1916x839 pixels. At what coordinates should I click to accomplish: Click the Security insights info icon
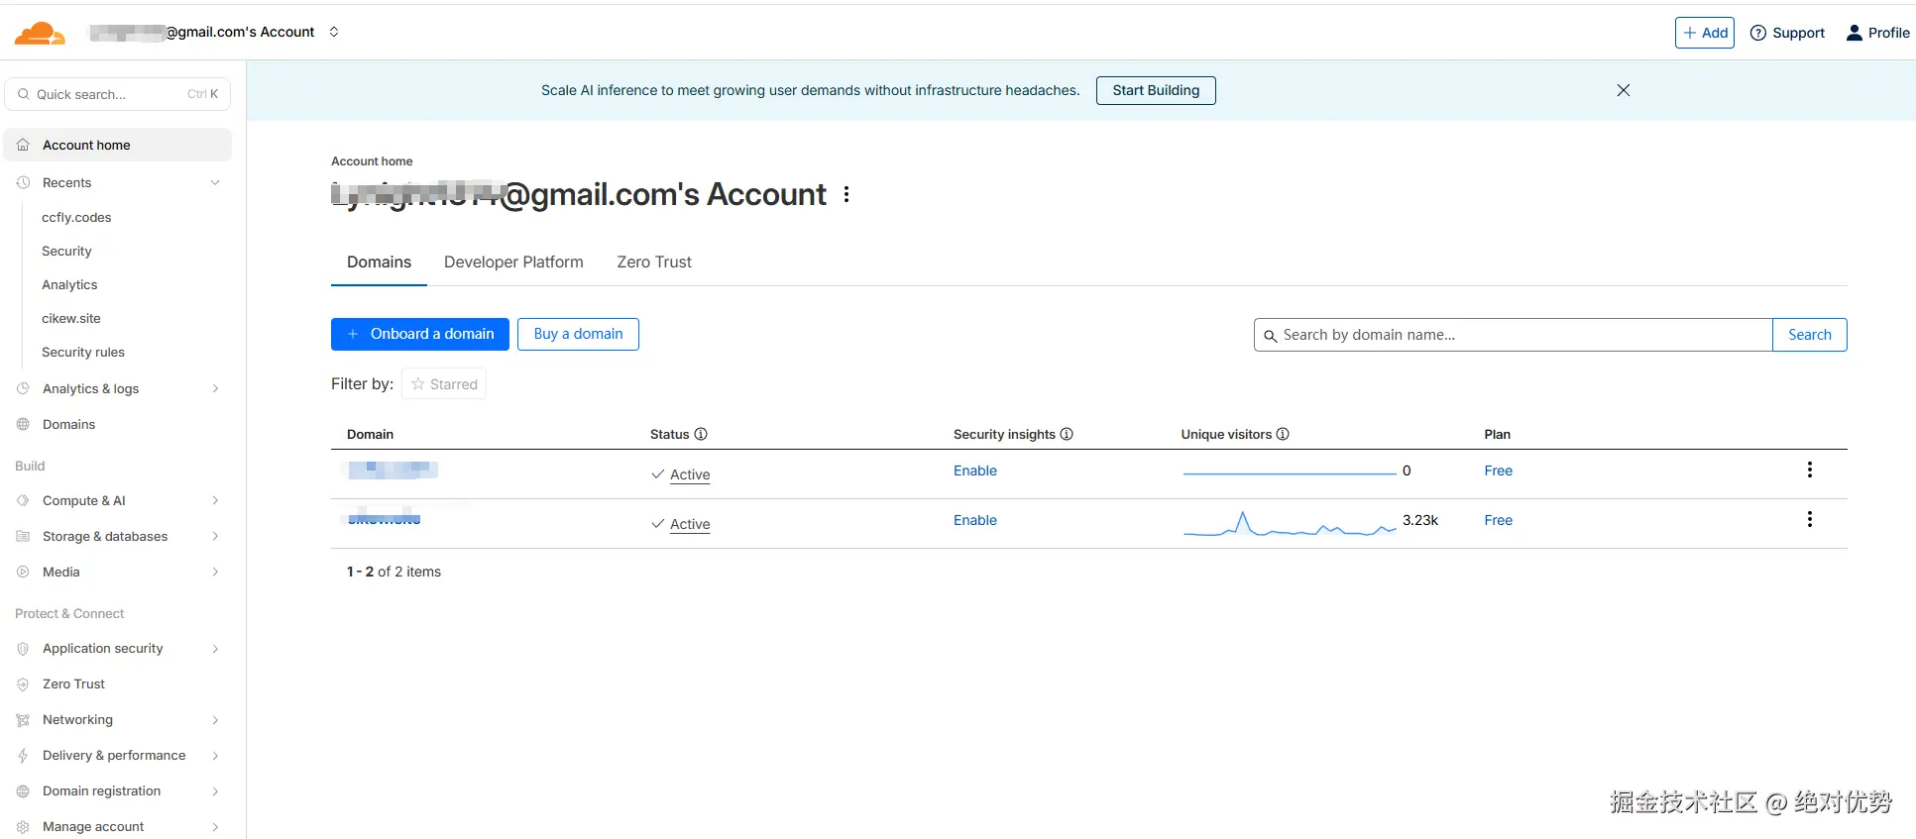[x=1067, y=435]
